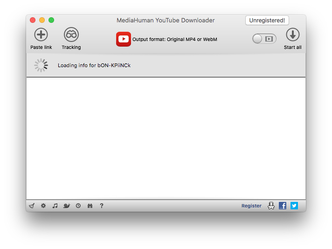332x249 pixels.
Task: Open help with the question mark
Action: (x=102, y=206)
